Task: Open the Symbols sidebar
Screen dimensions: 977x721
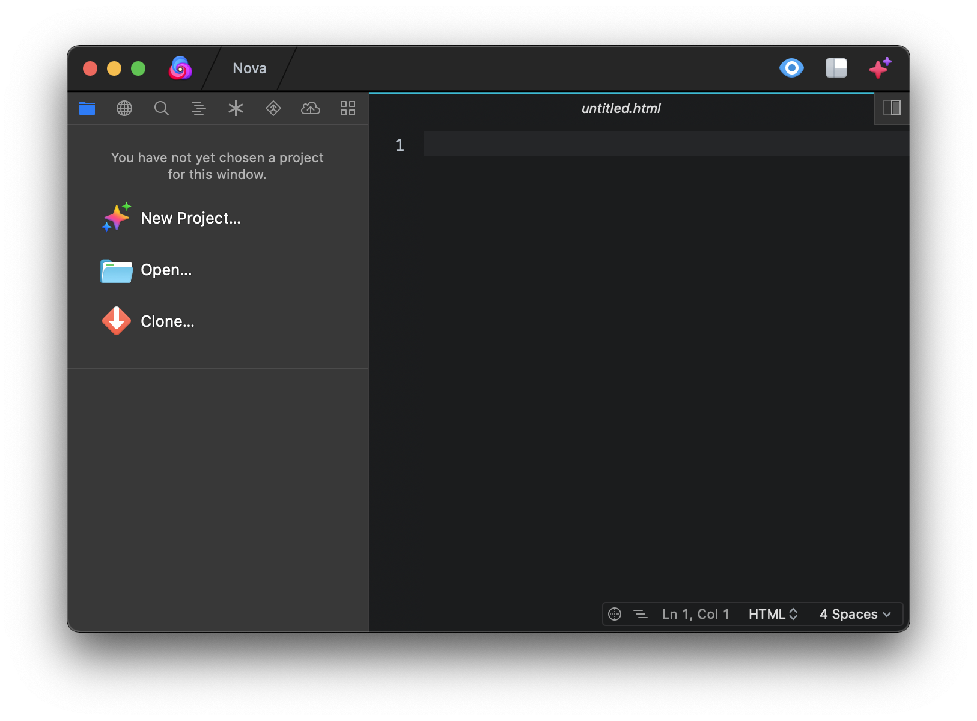Action: (198, 108)
